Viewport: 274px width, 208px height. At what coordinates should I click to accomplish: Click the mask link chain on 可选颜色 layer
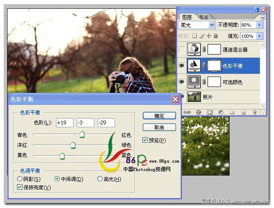point(204,82)
